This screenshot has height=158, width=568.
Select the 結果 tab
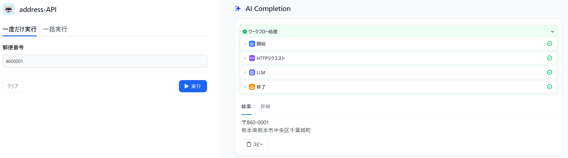246,106
